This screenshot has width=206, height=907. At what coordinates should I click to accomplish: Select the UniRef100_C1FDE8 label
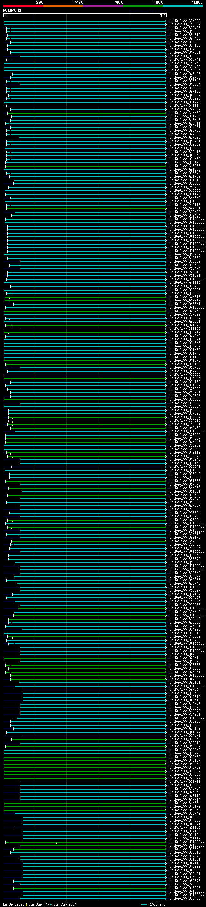point(185,166)
